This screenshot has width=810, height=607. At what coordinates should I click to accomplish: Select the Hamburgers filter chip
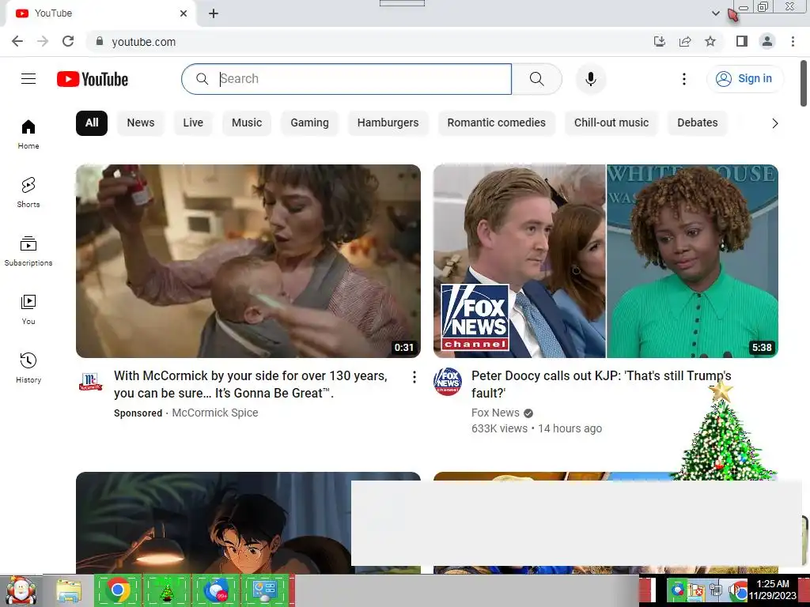pos(388,123)
